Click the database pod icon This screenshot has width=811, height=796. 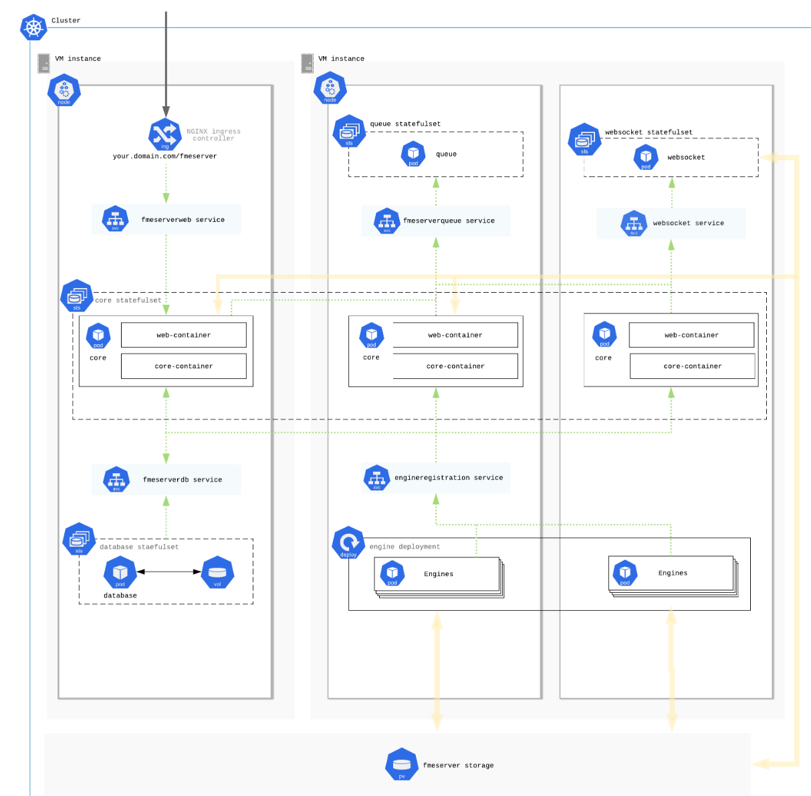120,573
